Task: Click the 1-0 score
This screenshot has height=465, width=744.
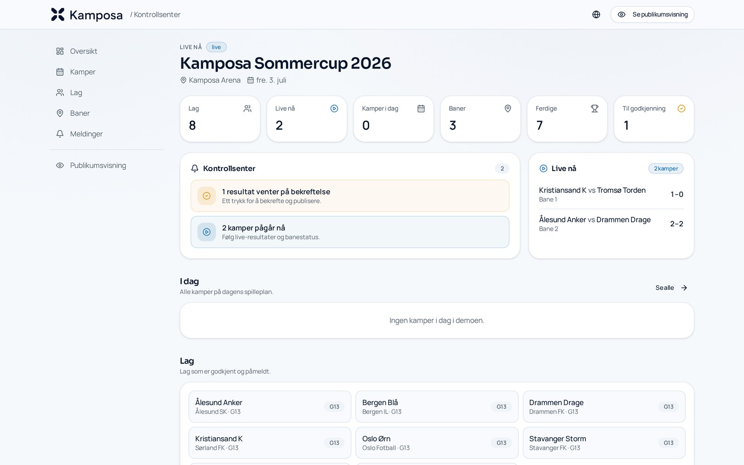Action: (677, 194)
